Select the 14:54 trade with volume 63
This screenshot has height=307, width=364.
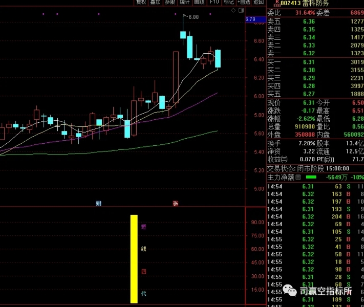tap(315, 186)
